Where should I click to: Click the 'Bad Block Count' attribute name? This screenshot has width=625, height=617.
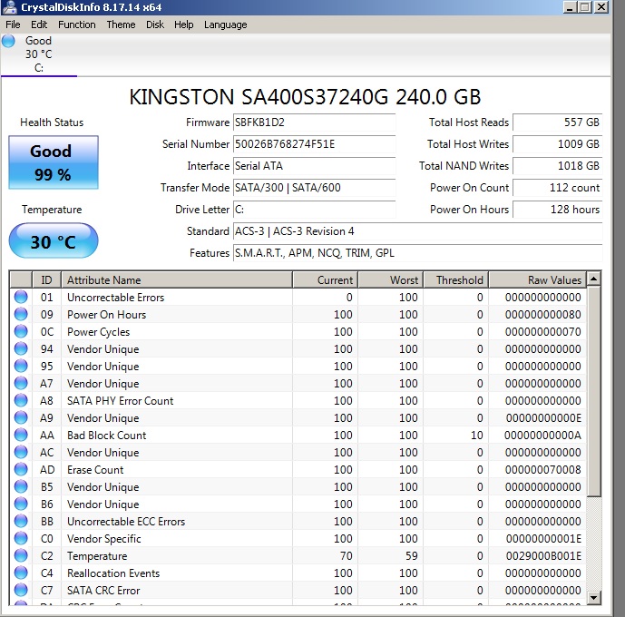coord(107,436)
